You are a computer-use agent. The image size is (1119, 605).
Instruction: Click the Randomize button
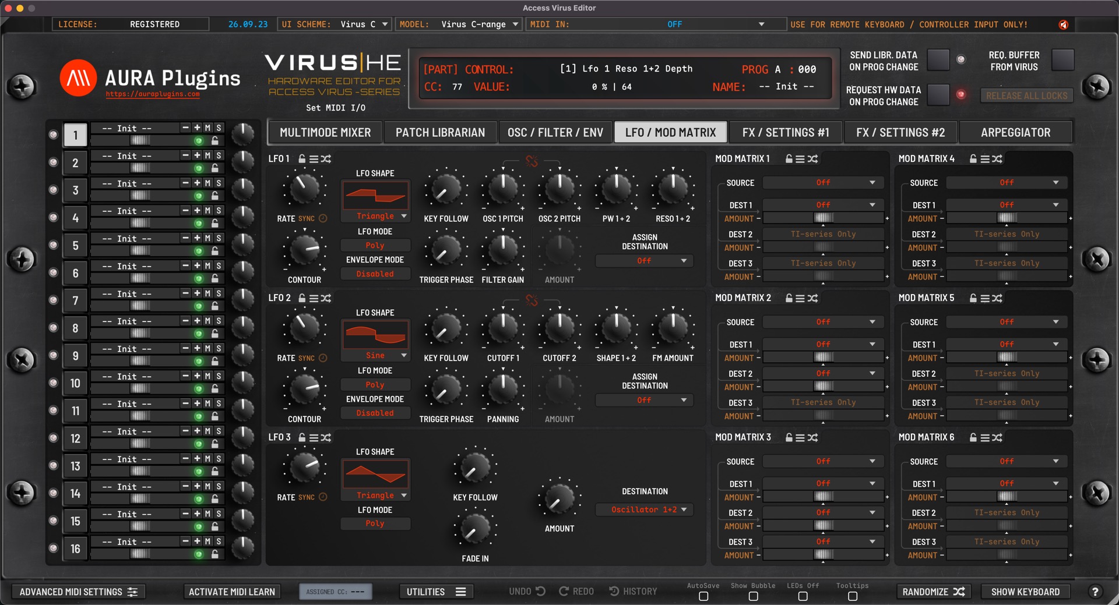933,592
